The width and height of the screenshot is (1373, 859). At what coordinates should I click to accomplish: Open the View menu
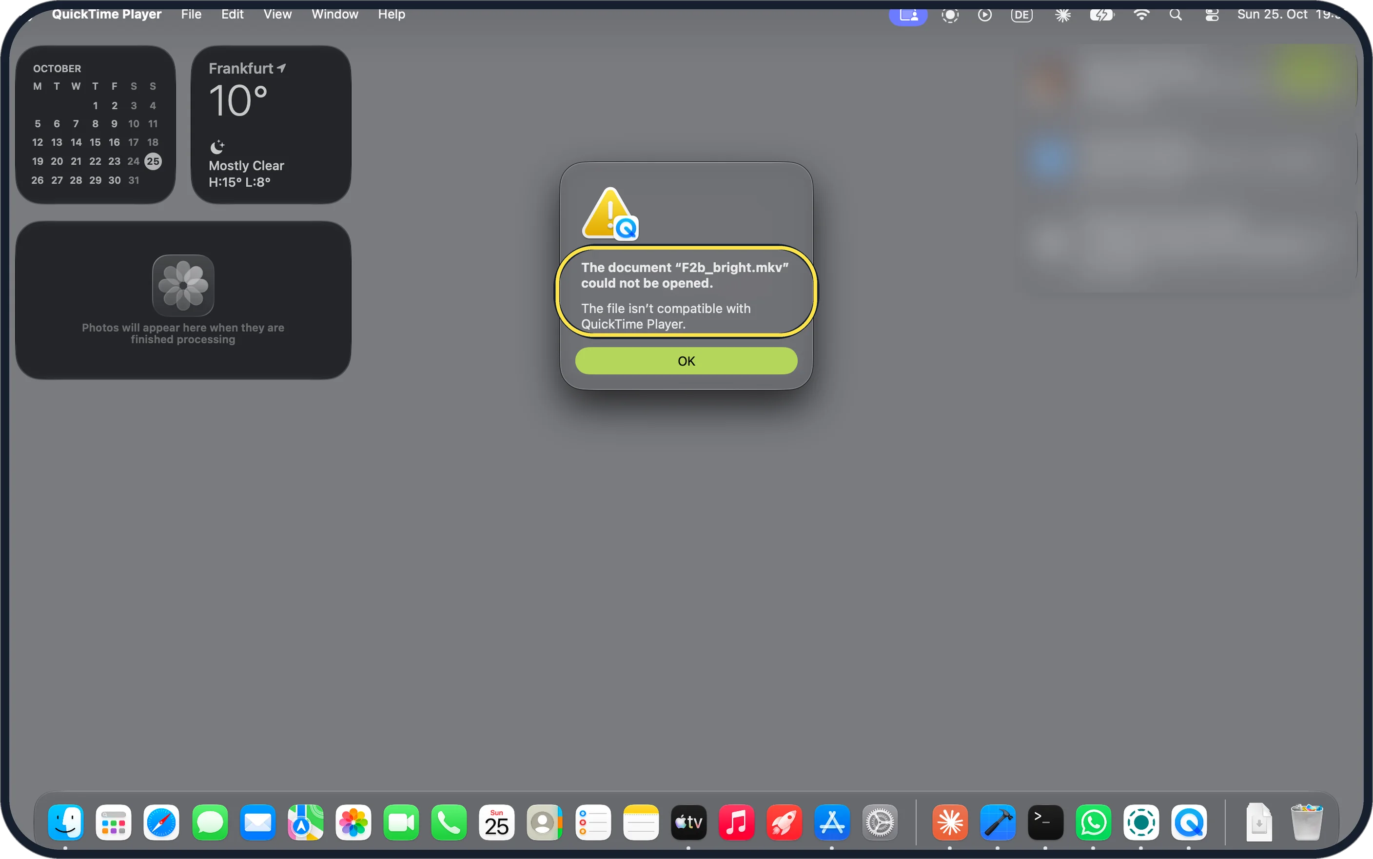tap(277, 14)
